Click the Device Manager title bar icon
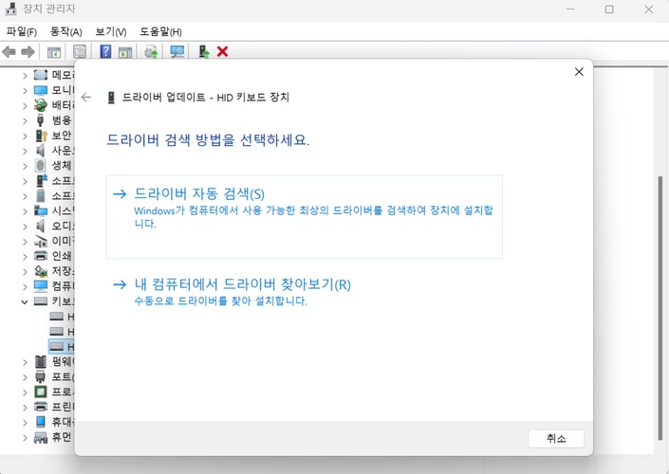This screenshot has width=669, height=474. click(11, 9)
